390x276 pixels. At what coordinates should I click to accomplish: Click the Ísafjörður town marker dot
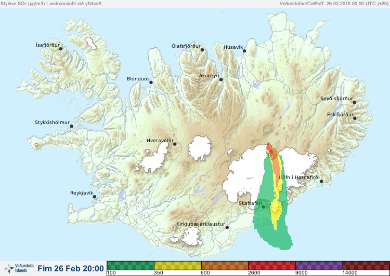(x=61, y=49)
